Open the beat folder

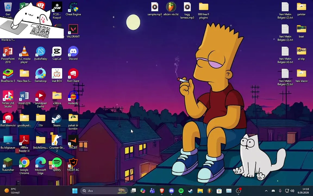[x=301, y=31]
